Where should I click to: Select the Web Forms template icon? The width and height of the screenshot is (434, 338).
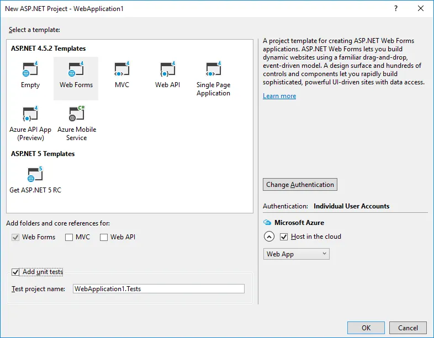tap(76, 68)
